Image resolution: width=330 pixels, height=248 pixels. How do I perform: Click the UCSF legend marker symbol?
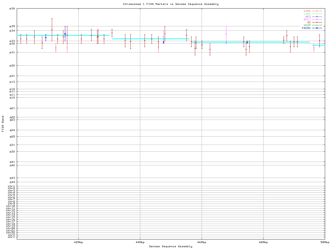click(x=317, y=25)
